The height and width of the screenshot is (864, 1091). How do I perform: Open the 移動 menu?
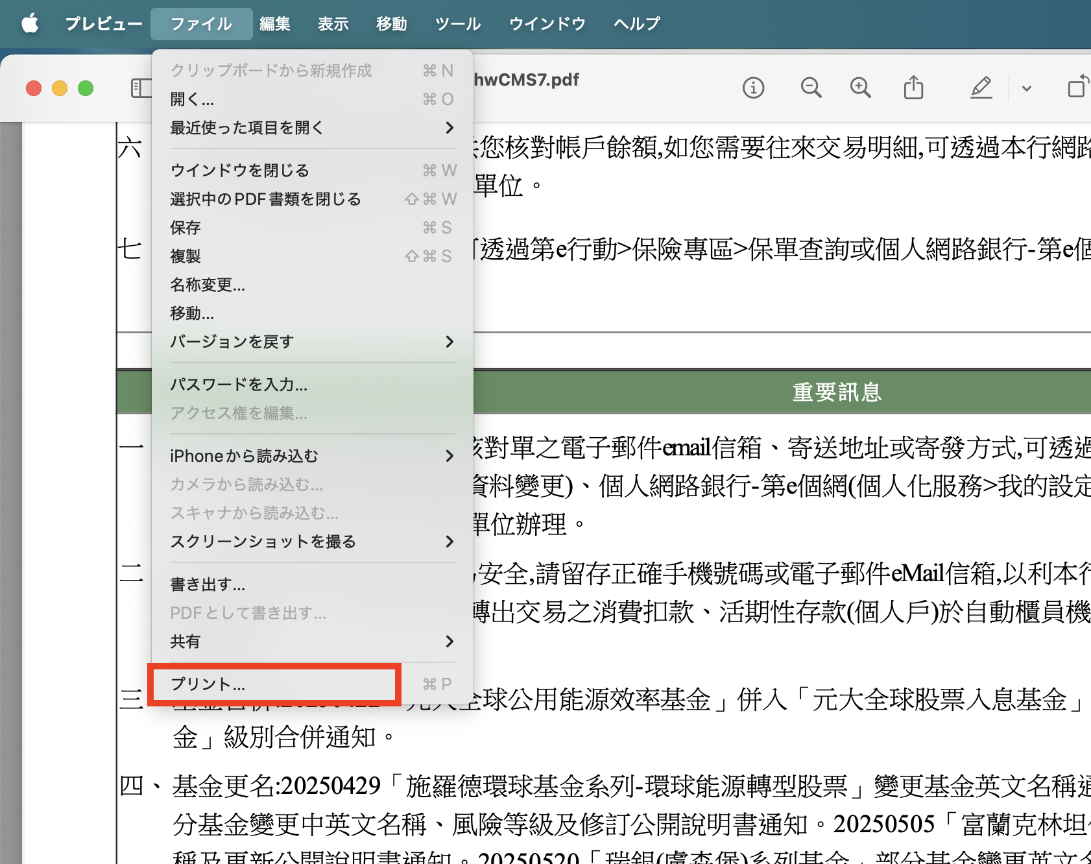click(392, 24)
